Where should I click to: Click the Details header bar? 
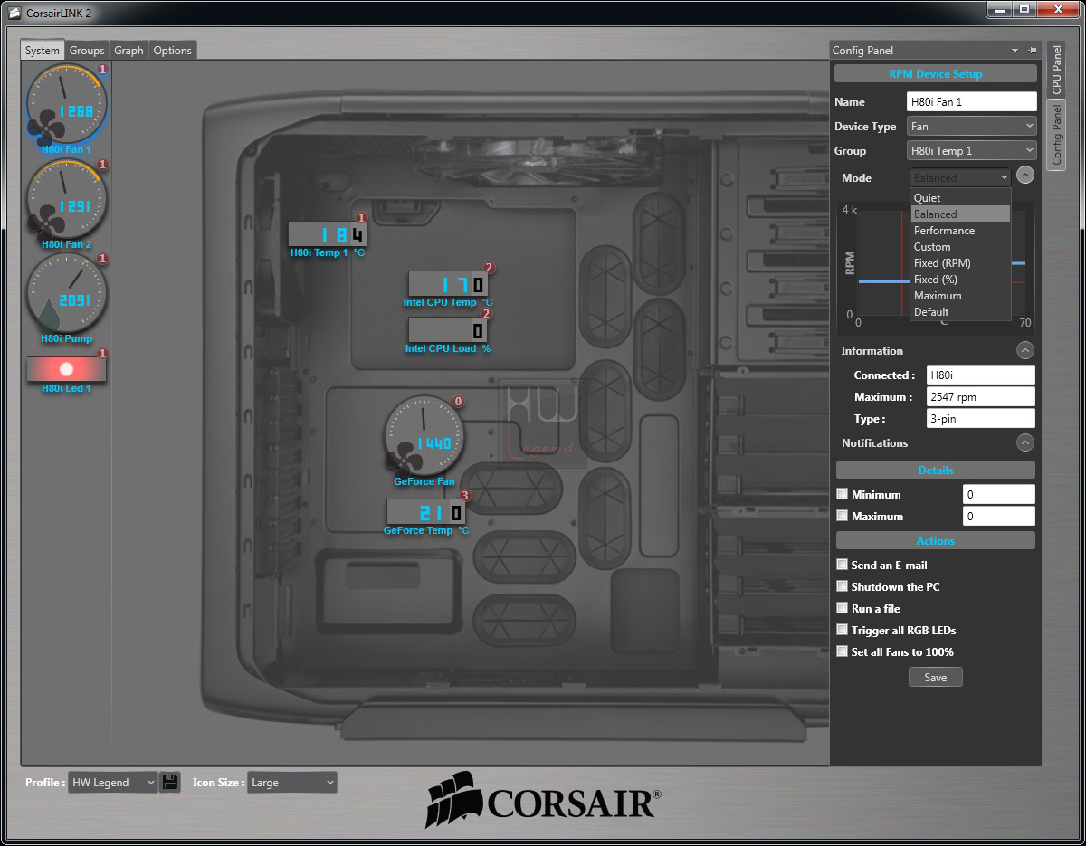(x=936, y=470)
